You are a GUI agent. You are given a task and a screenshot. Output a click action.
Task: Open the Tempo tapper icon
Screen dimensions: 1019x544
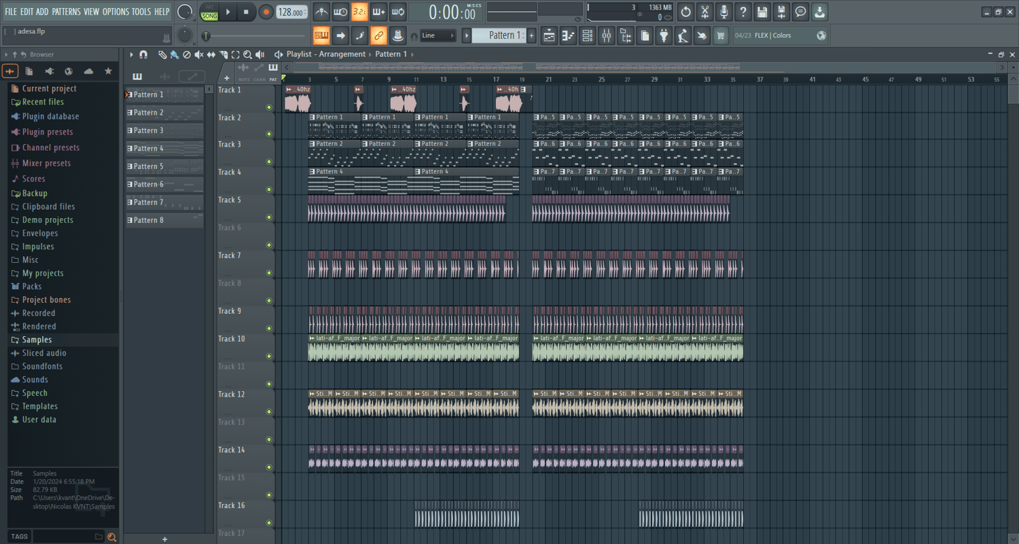click(x=683, y=35)
